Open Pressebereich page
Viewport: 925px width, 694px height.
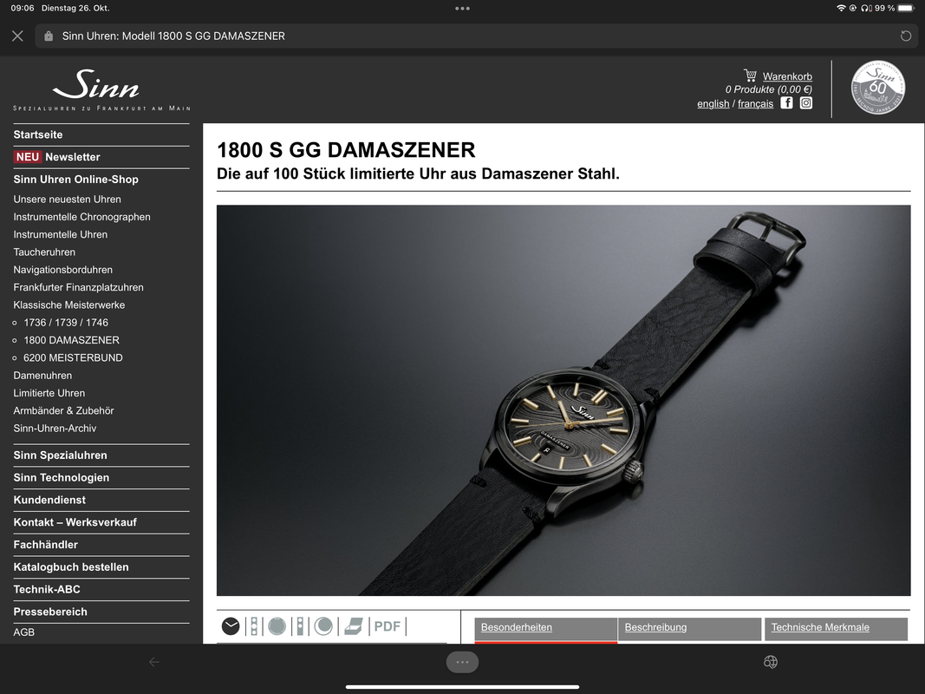point(50,612)
